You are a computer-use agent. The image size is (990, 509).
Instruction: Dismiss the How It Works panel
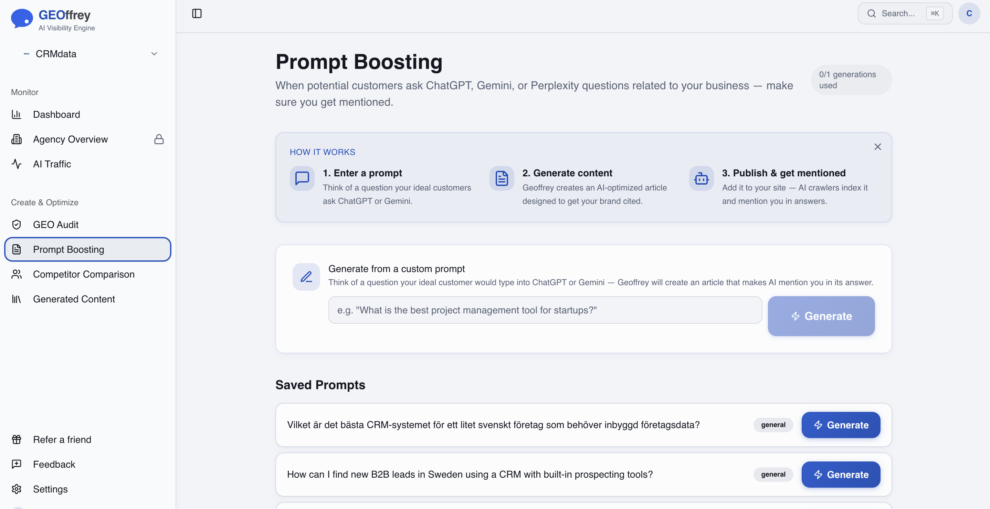coord(877,147)
